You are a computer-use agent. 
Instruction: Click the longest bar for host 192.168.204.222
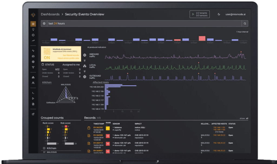120,86
